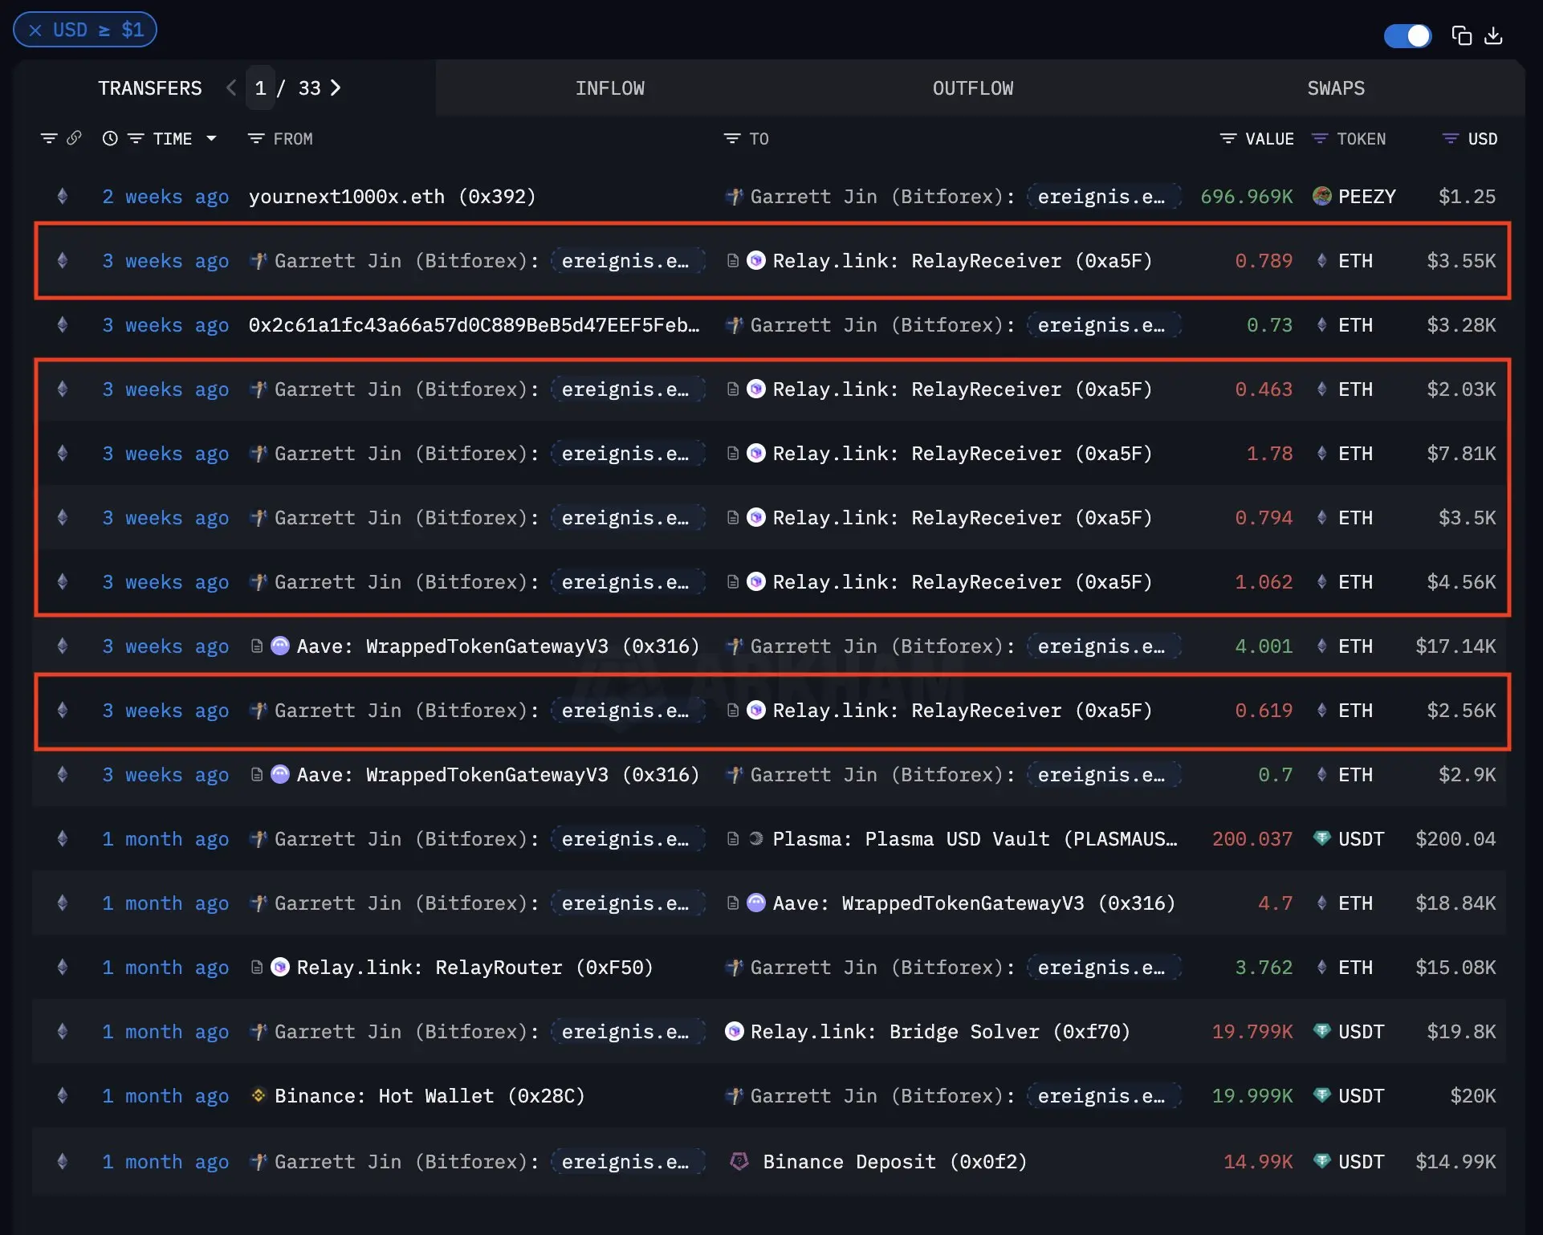Click the page number field showing 1
1543x1235 pixels.
260,88
